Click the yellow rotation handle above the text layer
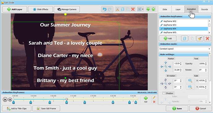This screenshot has width=213, height=113. 65,14
